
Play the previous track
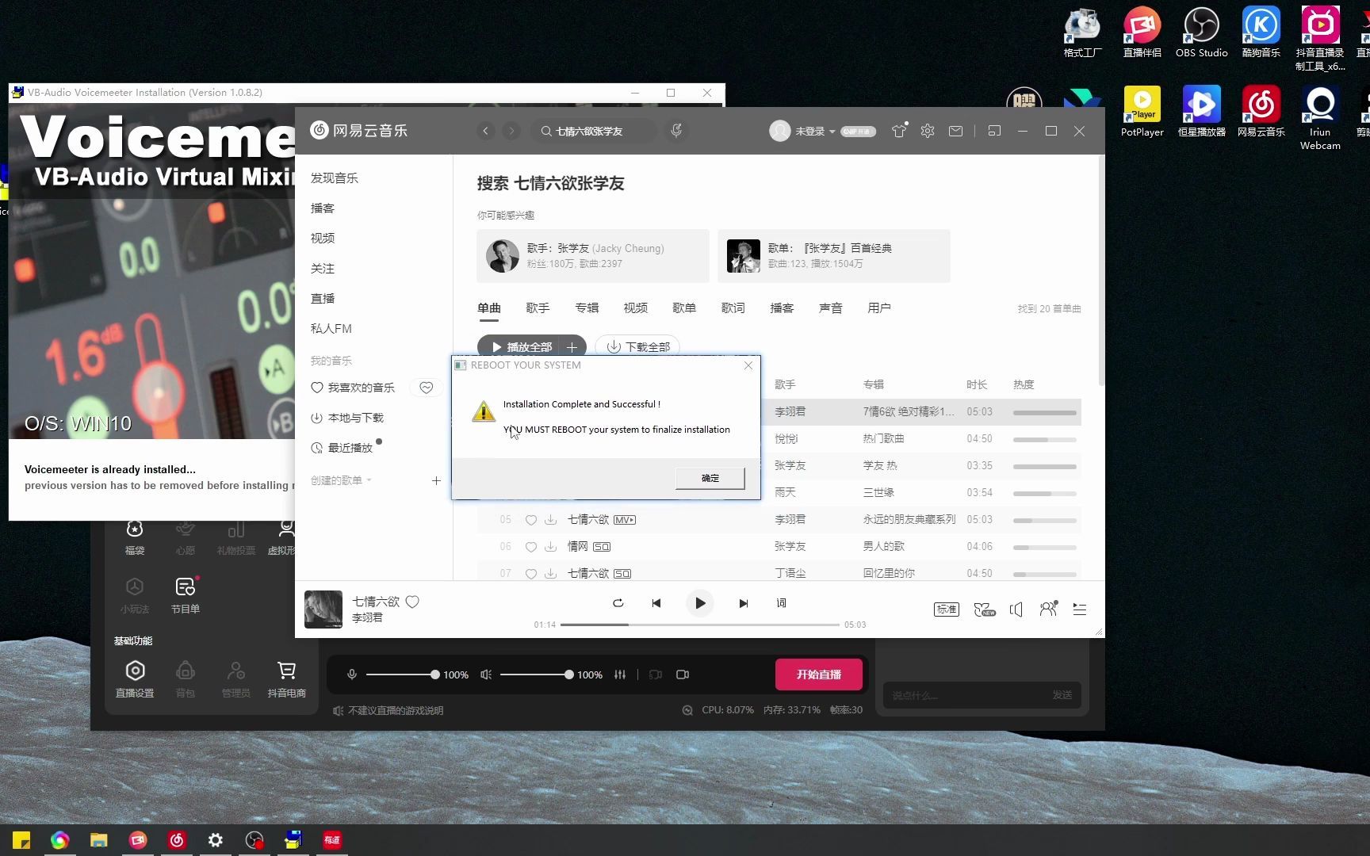(x=656, y=603)
